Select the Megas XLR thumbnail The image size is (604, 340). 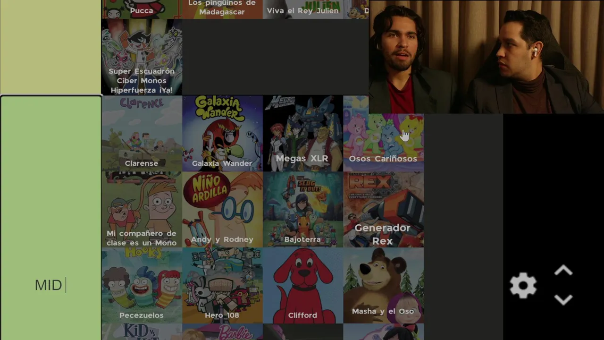click(303, 134)
